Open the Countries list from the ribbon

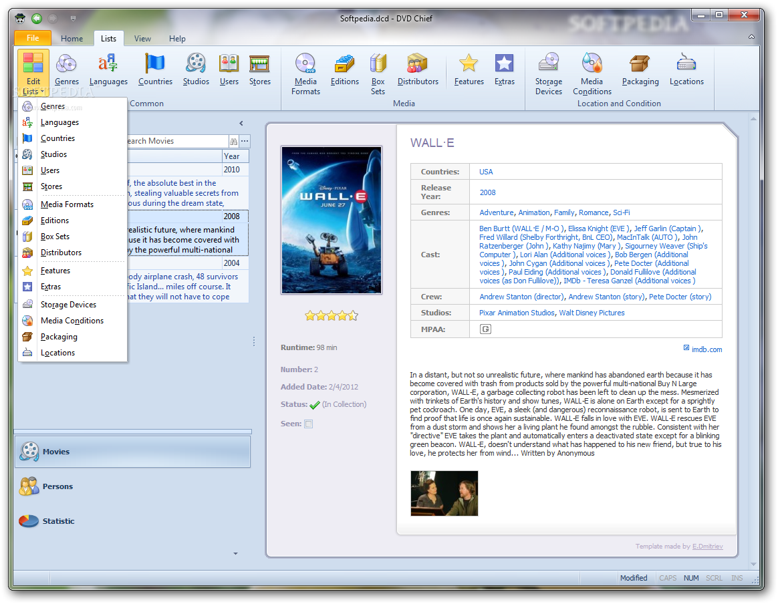click(x=155, y=69)
